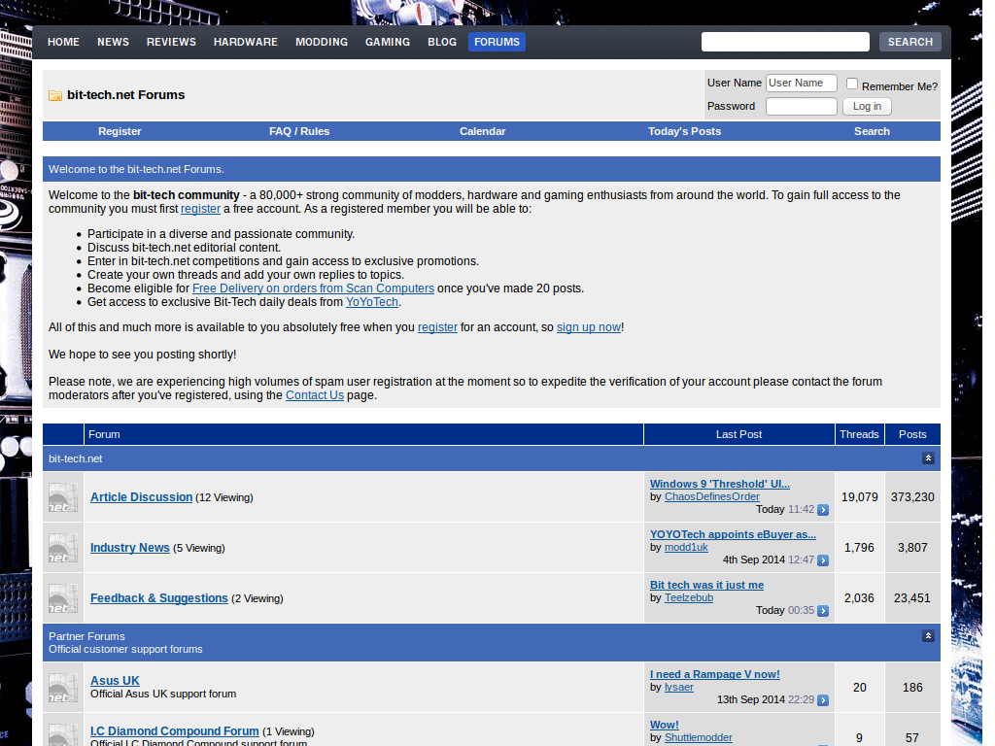Click Article Discussion threads count 19,079
Image resolution: width=995 pixels, height=746 pixels.
pyautogui.click(x=860, y=497)
